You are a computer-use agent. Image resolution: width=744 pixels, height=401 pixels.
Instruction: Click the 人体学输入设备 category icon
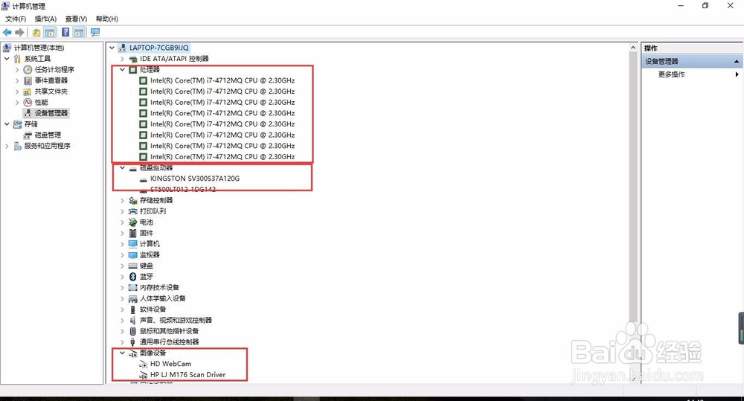[133, 298]
